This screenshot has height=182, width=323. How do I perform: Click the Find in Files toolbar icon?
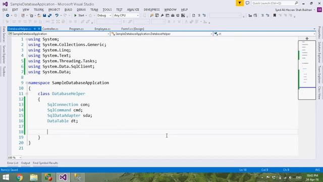[x=152, y=16]
